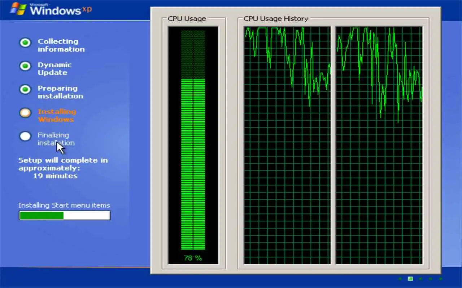Click the "Preparing installation" label
Image resolution: width=462 pixels, height=288 pixels.
(60, 92)
